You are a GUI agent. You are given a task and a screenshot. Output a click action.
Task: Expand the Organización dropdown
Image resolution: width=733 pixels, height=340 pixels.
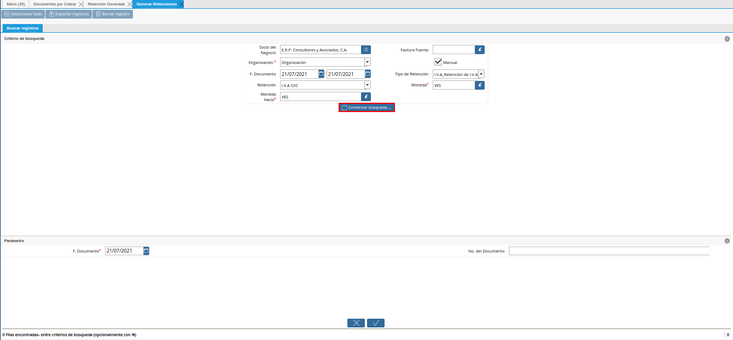(x=368, y=62)
